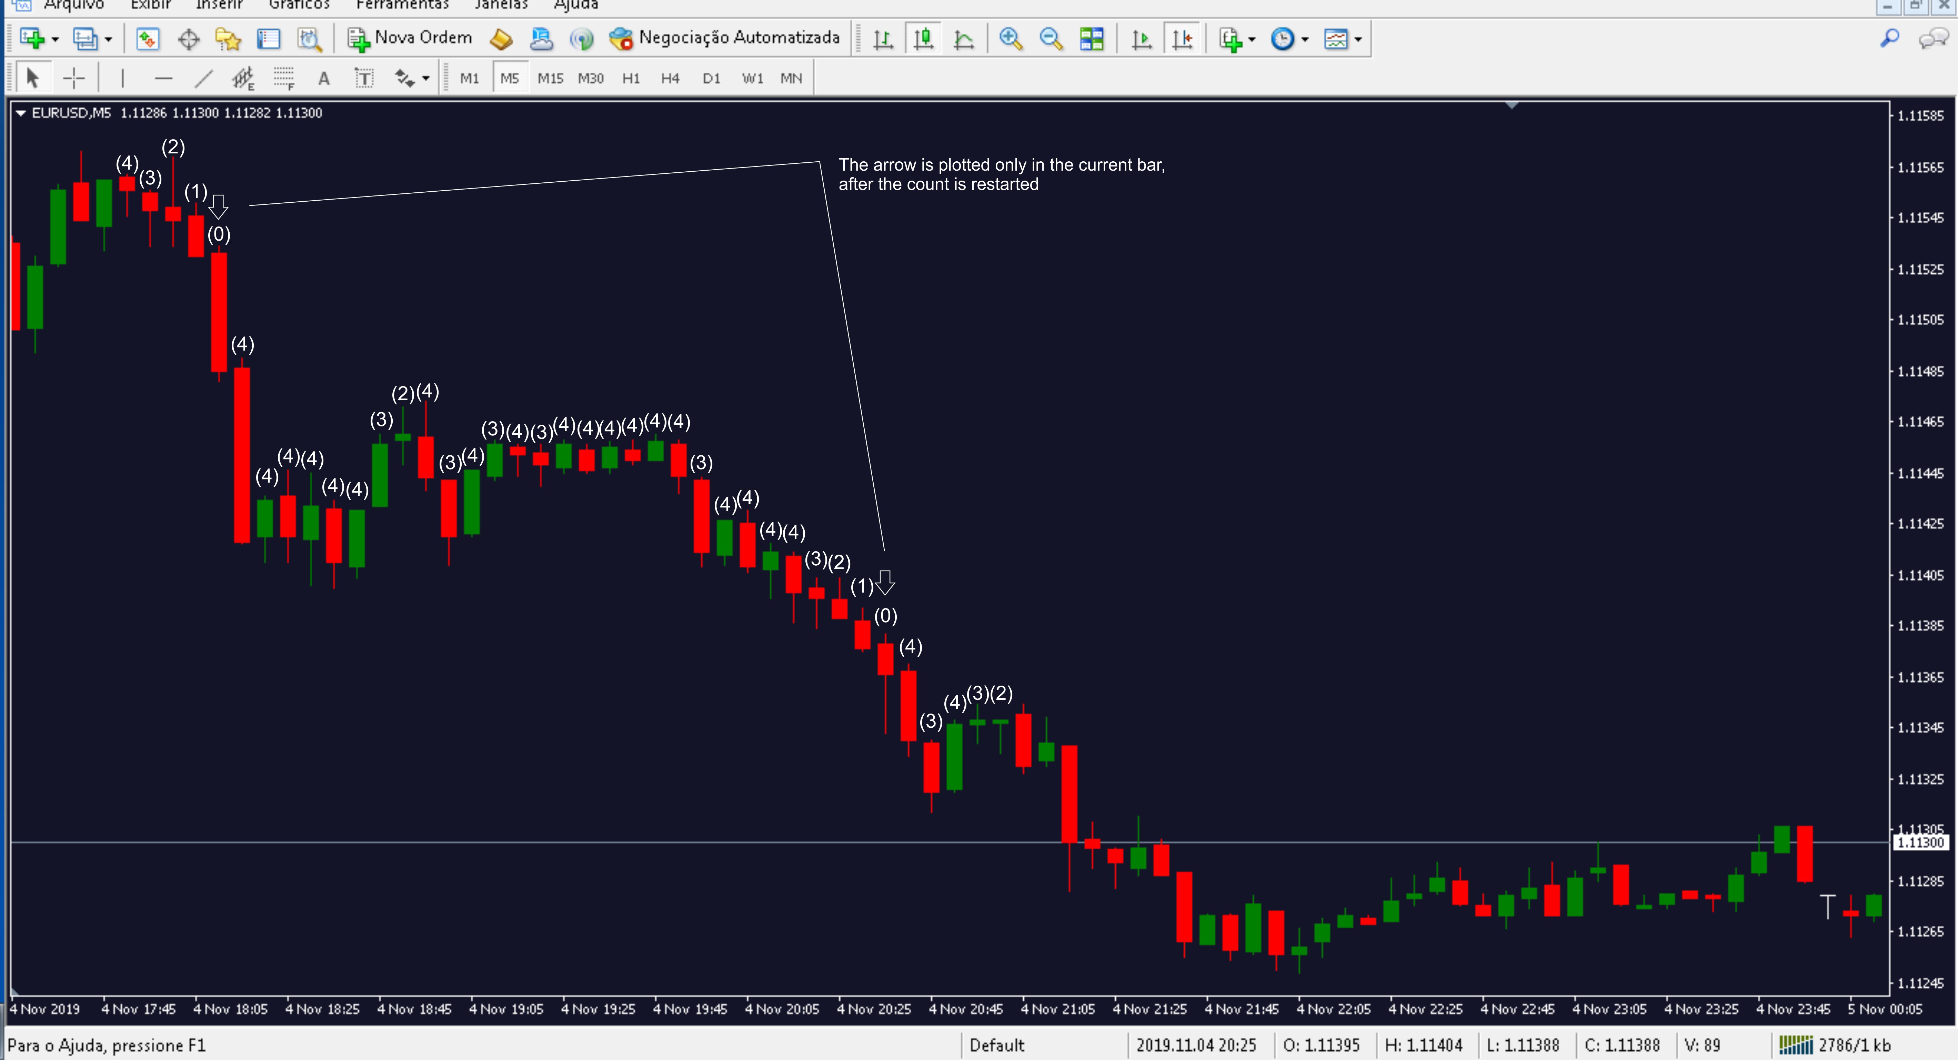Tile windows with the grid icon
The width and height of the screenshot is (1958, 1060).
[1092, 38]
